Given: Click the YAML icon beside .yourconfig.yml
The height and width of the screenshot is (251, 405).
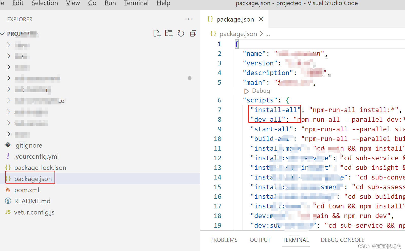Looking at the screenshot, I should click(8, 156).
